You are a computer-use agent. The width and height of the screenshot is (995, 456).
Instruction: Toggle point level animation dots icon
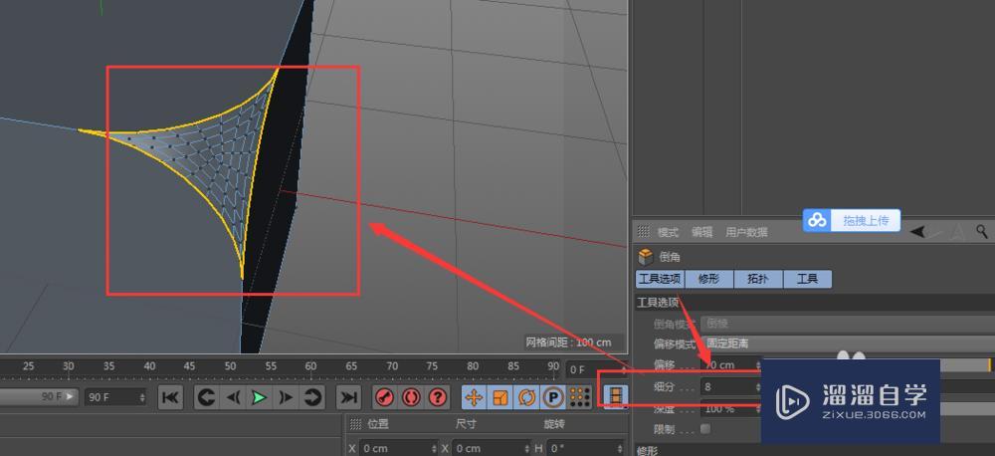tap(580, 397)
